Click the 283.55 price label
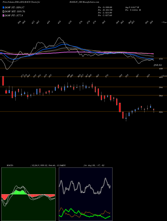167x221 pixels. 158,65
